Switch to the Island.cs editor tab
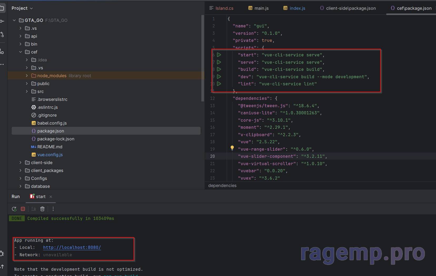The image size is (436, 276). click(x=221, y=8)
